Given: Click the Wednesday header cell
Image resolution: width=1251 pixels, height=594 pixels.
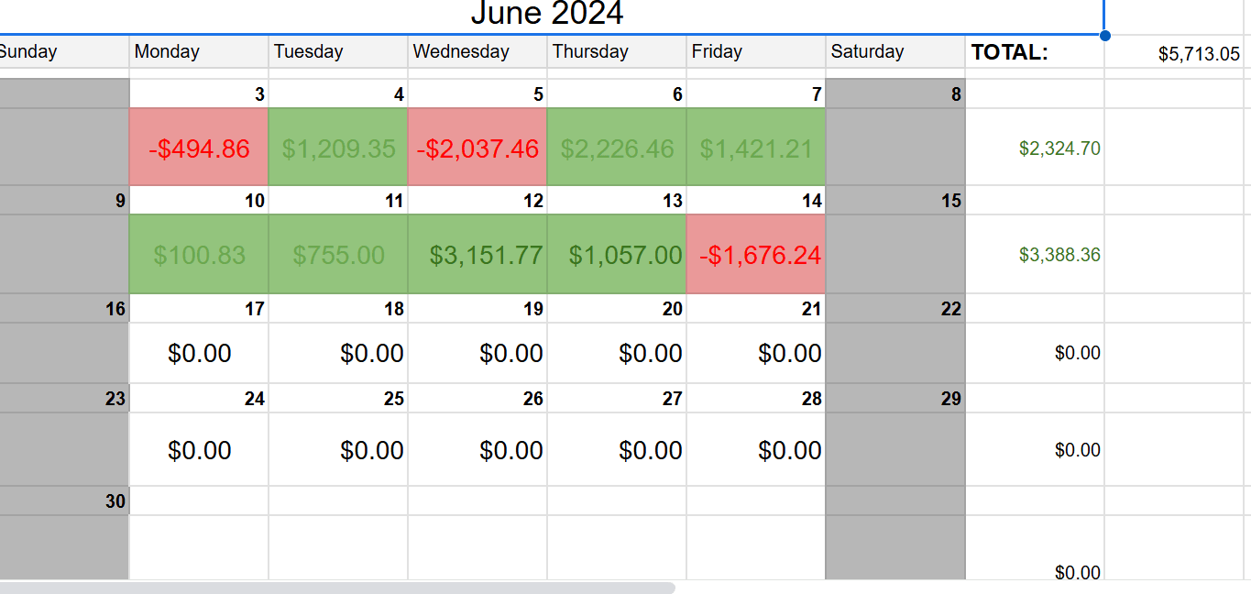Looking at the screenshot, I should (477, 52).
